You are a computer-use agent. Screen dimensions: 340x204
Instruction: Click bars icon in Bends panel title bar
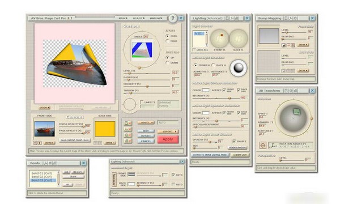click(55, 163)
